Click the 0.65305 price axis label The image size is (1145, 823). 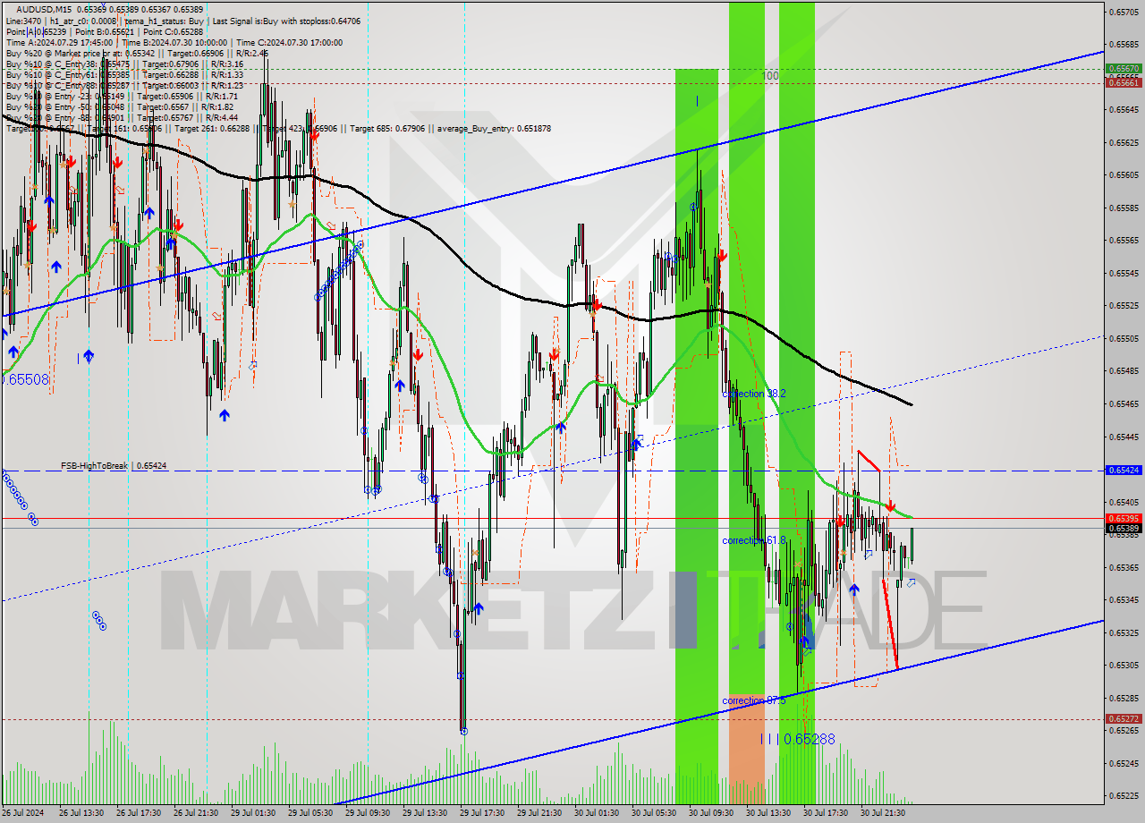tap(1124, 665)
